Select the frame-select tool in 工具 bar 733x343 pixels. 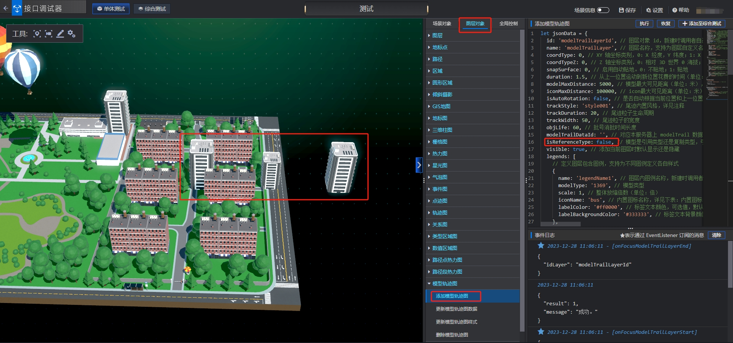(48, 34)
